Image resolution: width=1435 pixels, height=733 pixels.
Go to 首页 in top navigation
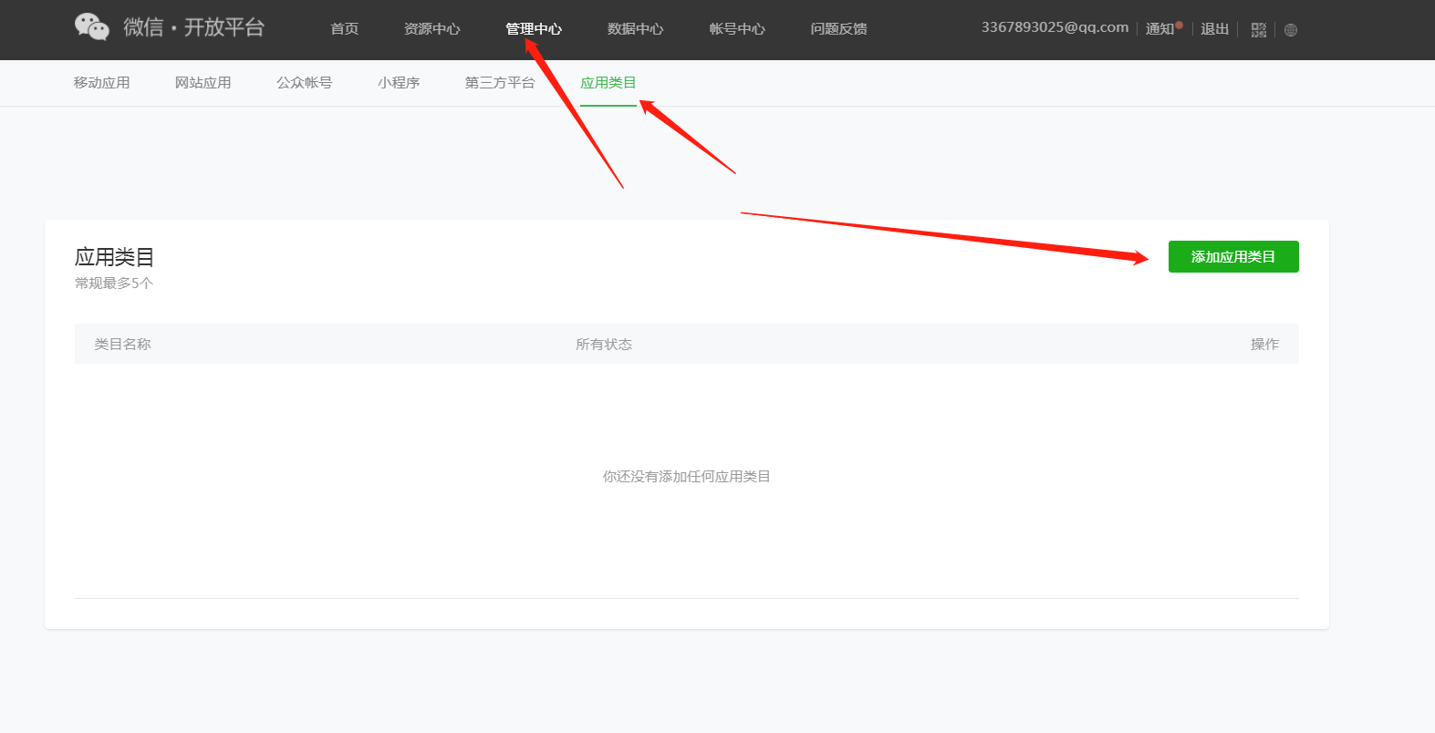point(344,29)
